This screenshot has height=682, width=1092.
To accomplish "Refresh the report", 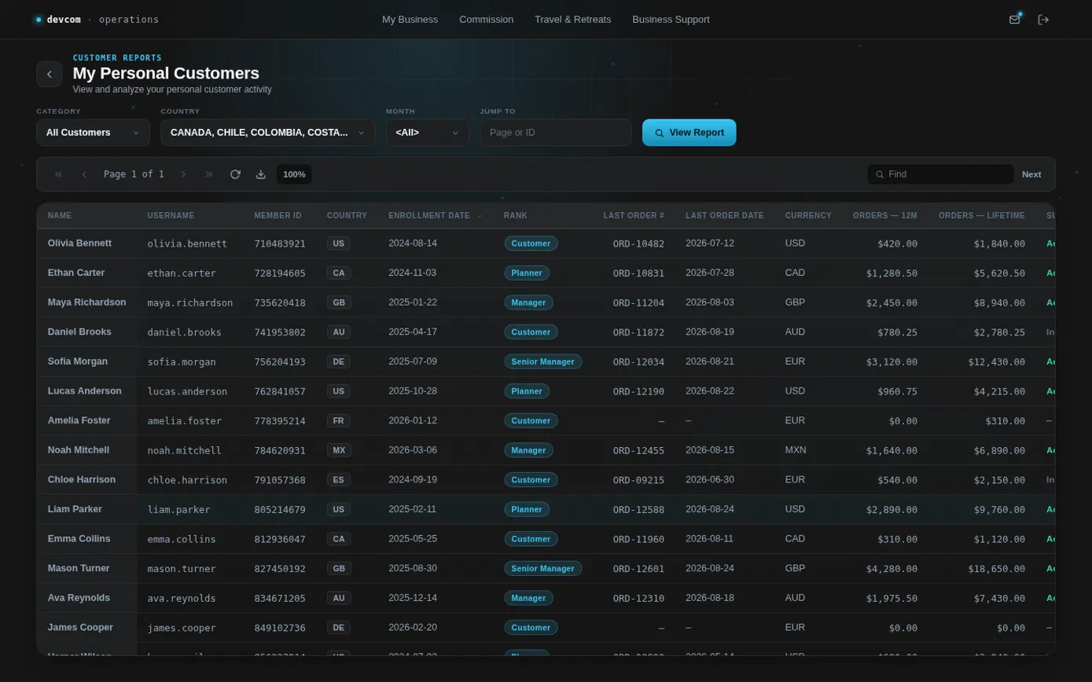I will (x=235, y=174).
